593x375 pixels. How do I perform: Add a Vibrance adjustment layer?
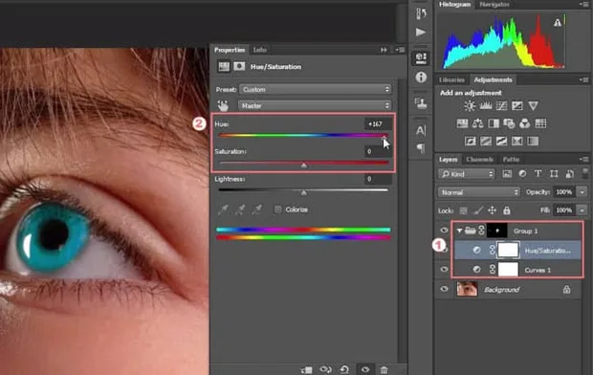click(x=533, y=106)
